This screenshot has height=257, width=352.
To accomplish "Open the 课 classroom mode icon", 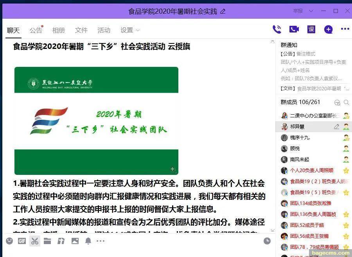I will 311,29.
